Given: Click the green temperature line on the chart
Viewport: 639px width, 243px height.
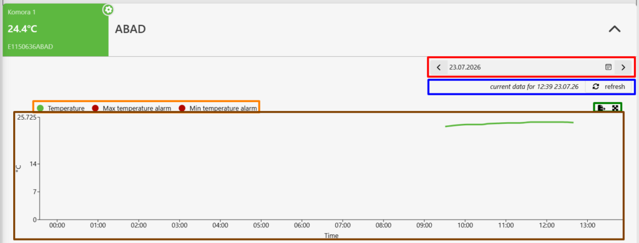Looking at the screenshot, I should (509, 123).
